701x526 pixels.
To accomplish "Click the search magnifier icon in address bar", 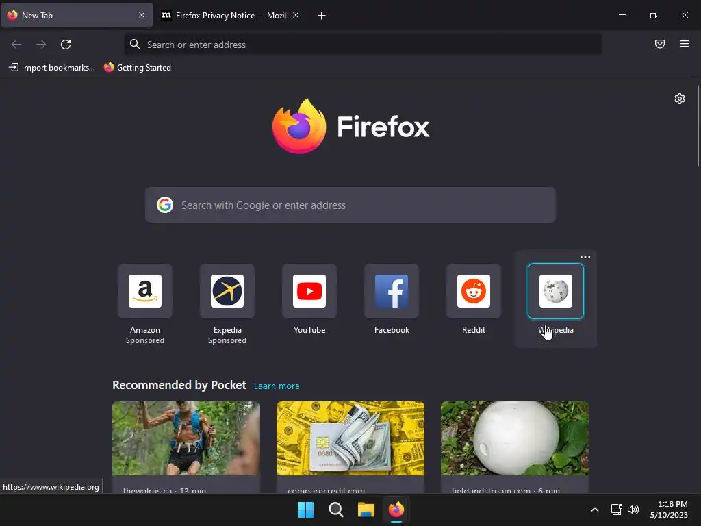I will pos(135,44).
